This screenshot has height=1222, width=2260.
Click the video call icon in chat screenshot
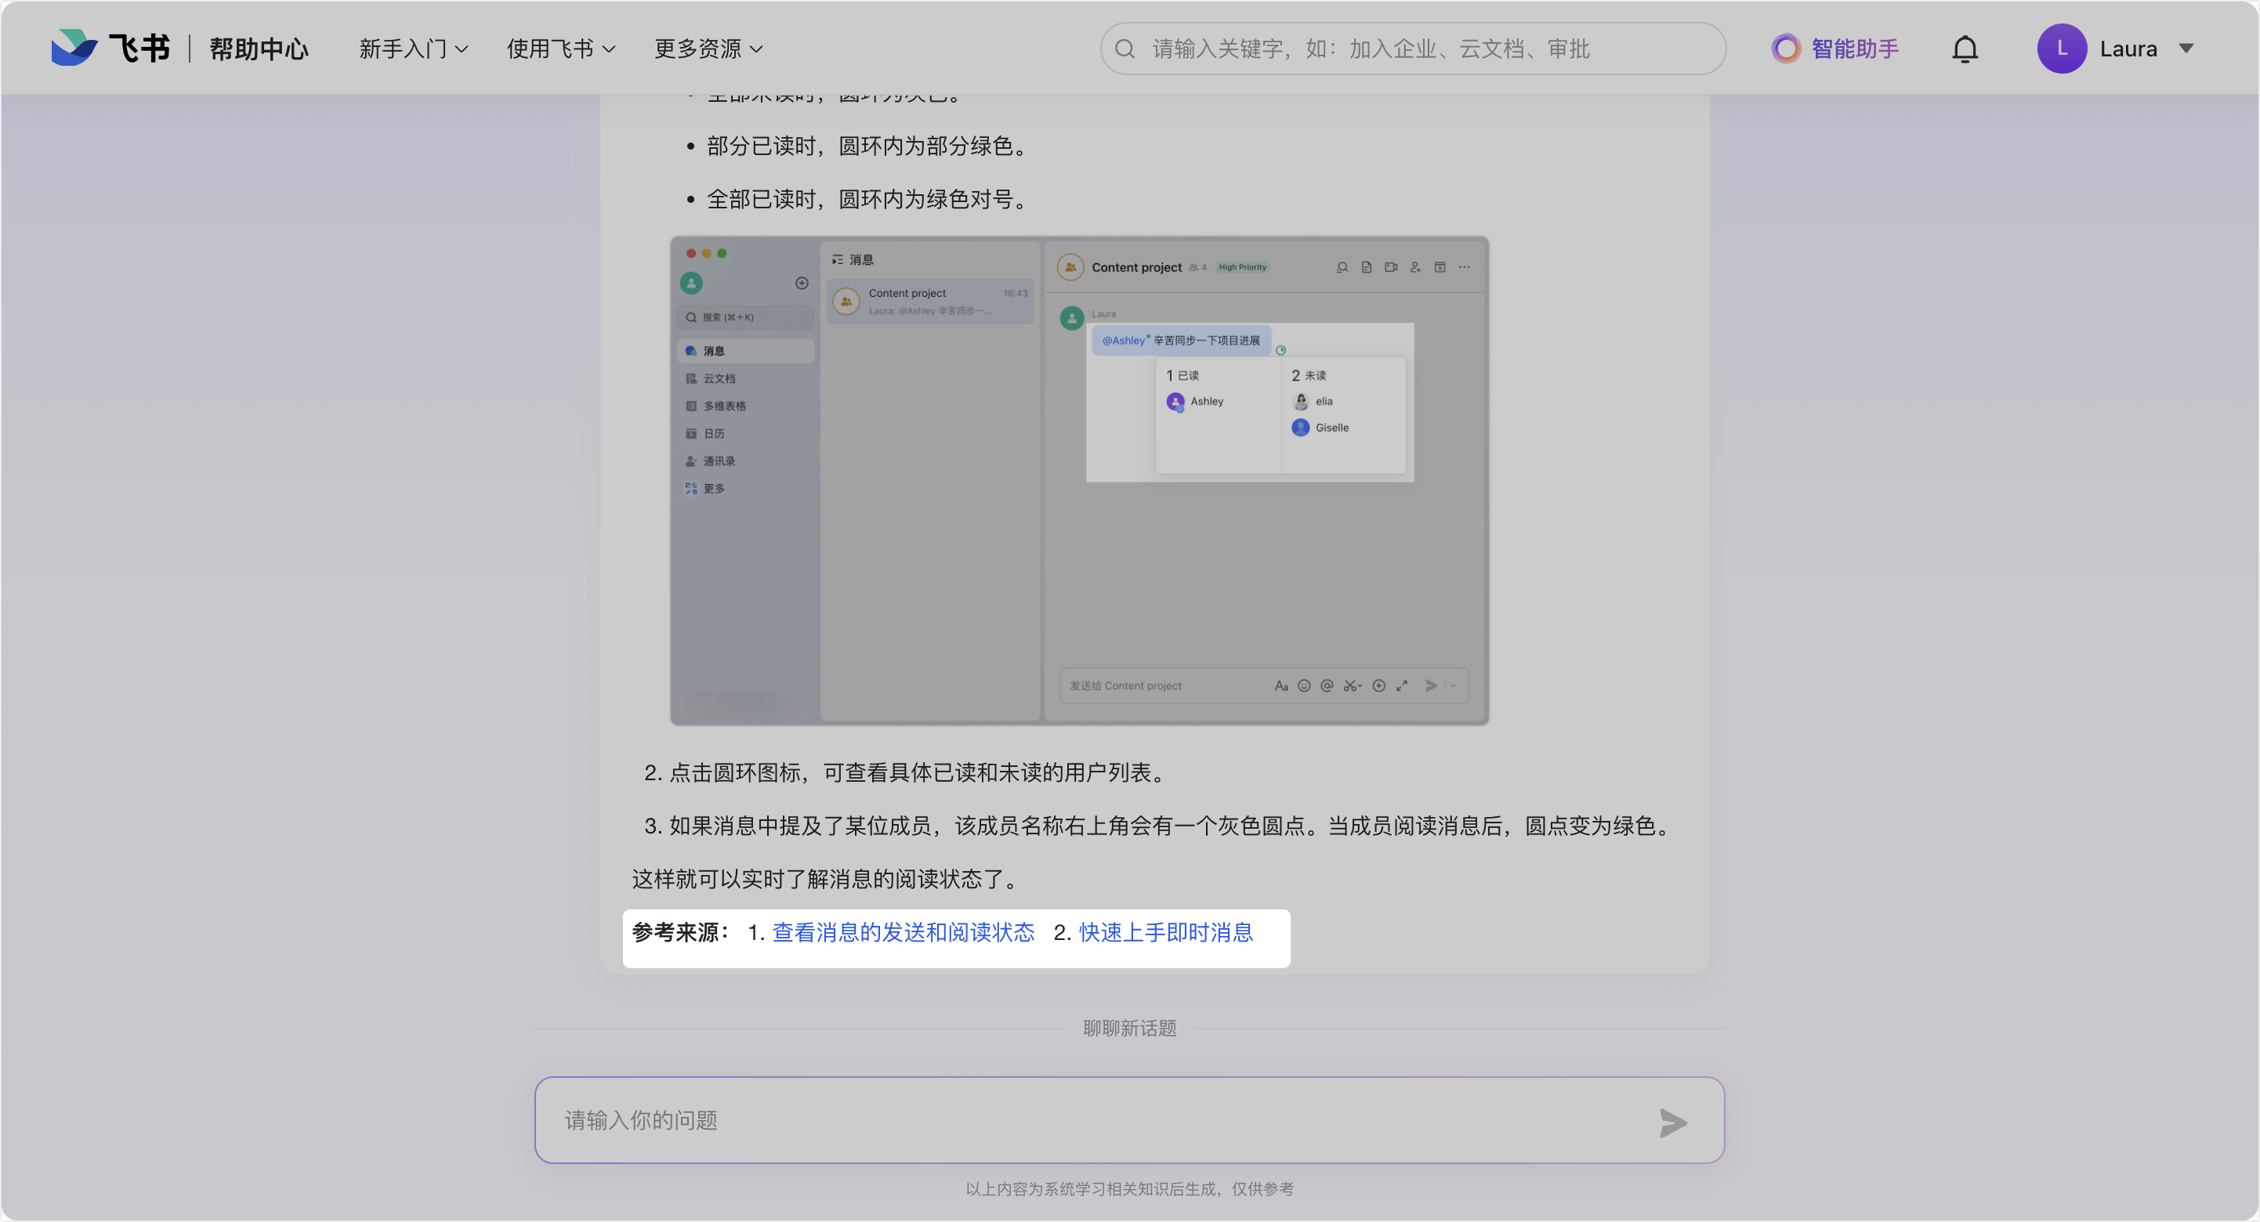pos(1391,268)
